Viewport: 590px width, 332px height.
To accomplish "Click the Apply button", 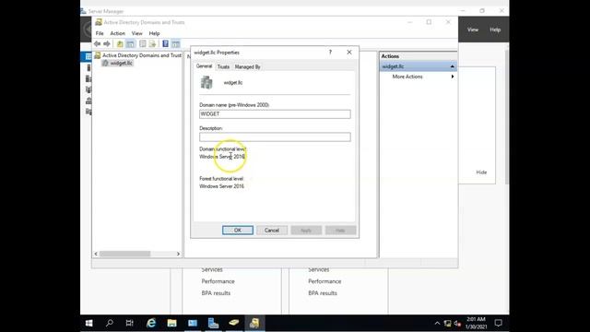I will point(306,231).
